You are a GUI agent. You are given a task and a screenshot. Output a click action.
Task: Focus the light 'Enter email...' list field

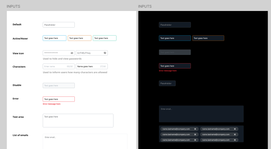(85, 141)
